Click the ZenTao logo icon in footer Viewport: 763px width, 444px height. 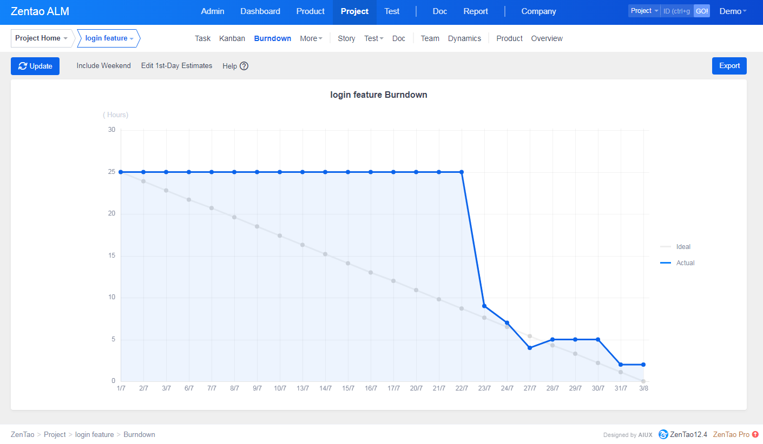coord(663,434)
